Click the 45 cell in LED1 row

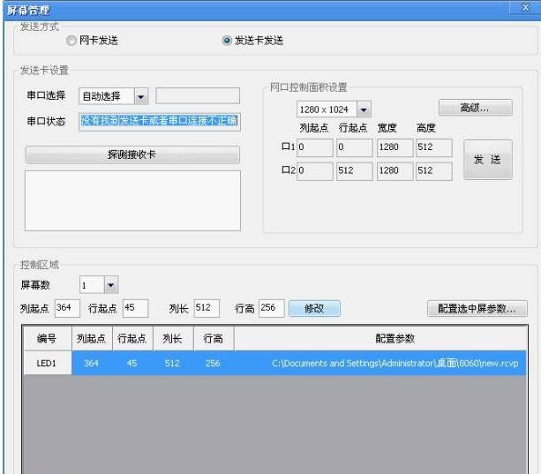(x=132, y=363)
